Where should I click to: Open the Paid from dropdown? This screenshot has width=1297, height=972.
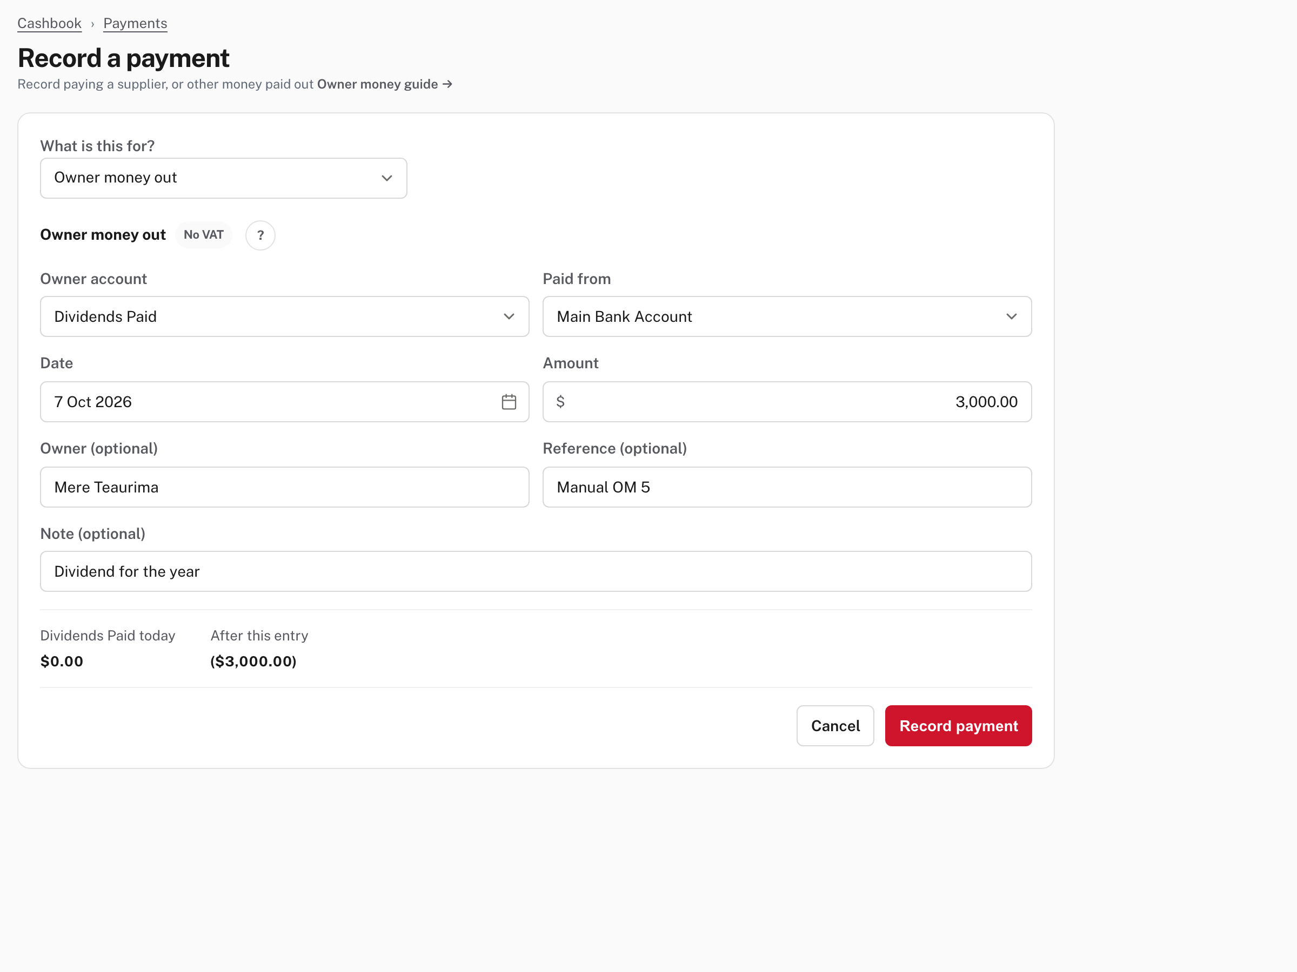click(787, 316)
